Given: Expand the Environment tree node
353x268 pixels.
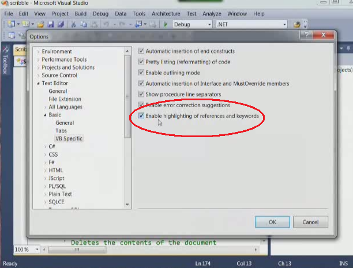Looking at the screenshot, I should [x=38, y=51].
